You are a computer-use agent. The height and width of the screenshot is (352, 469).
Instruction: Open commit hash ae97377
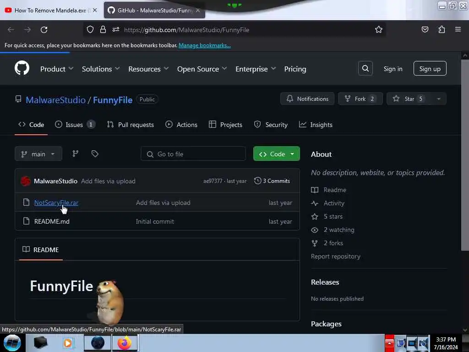(x=213, y=181)
